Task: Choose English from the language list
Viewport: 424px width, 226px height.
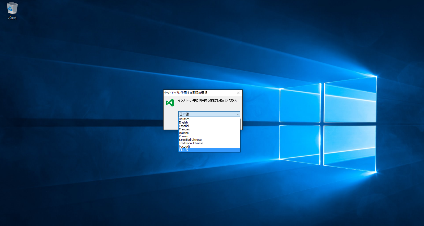Action: pos(209,122)
